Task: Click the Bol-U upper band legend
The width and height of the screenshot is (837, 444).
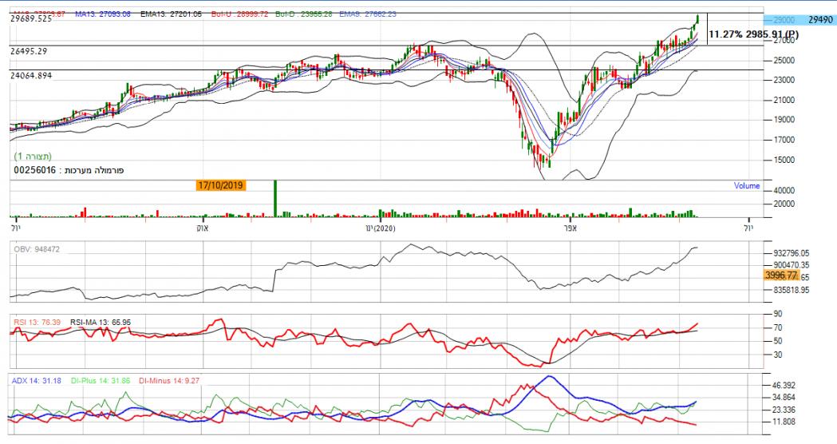Action: (x=240, y=14)
